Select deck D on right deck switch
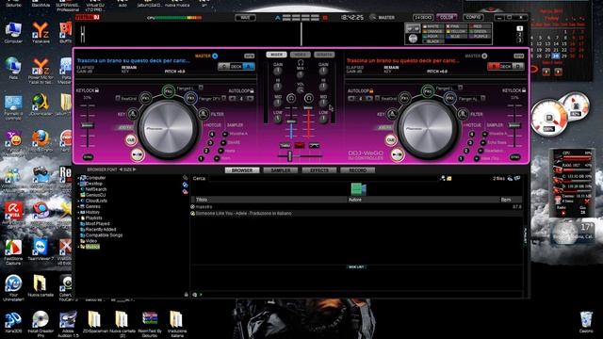 518,67
